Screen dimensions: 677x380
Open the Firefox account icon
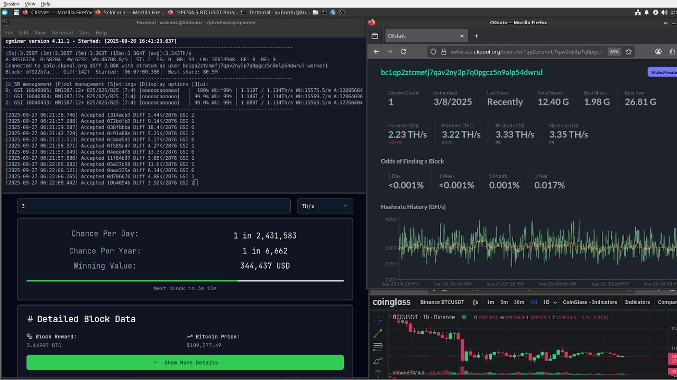(658, 52)
